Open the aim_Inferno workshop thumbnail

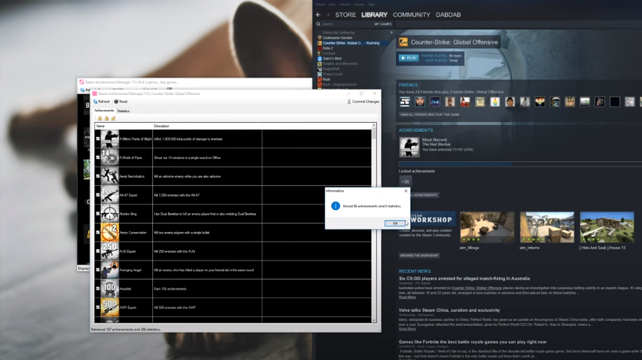[546, 227]
